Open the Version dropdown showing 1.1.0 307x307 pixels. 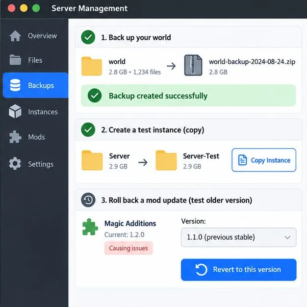(239, 237)
